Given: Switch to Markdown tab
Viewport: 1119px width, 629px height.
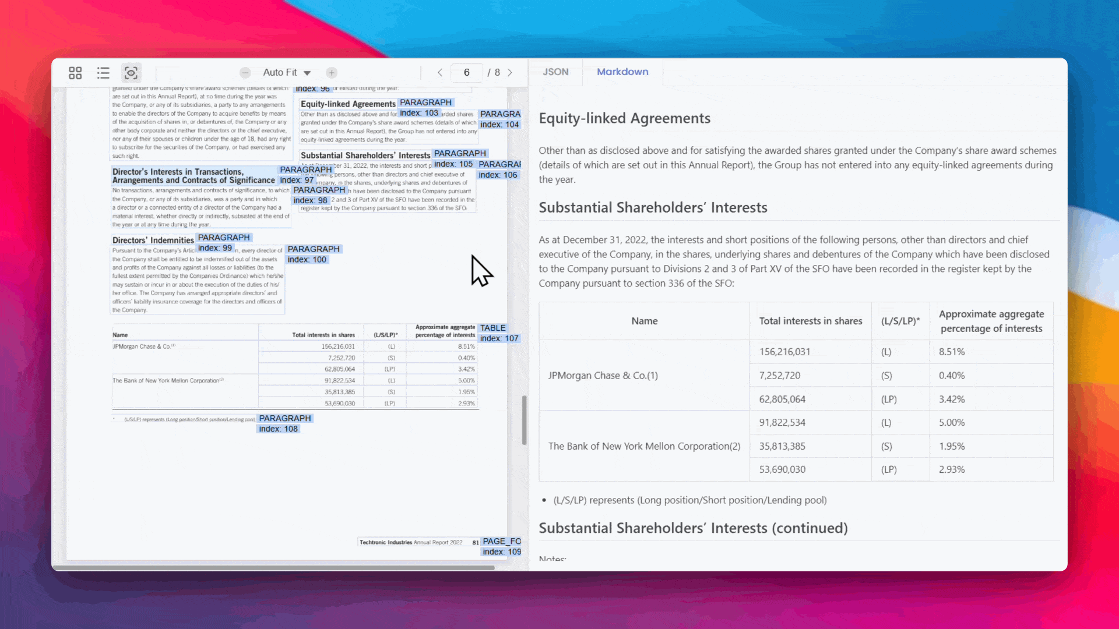Looking at the screenshot, I should [x=622, y=72].
